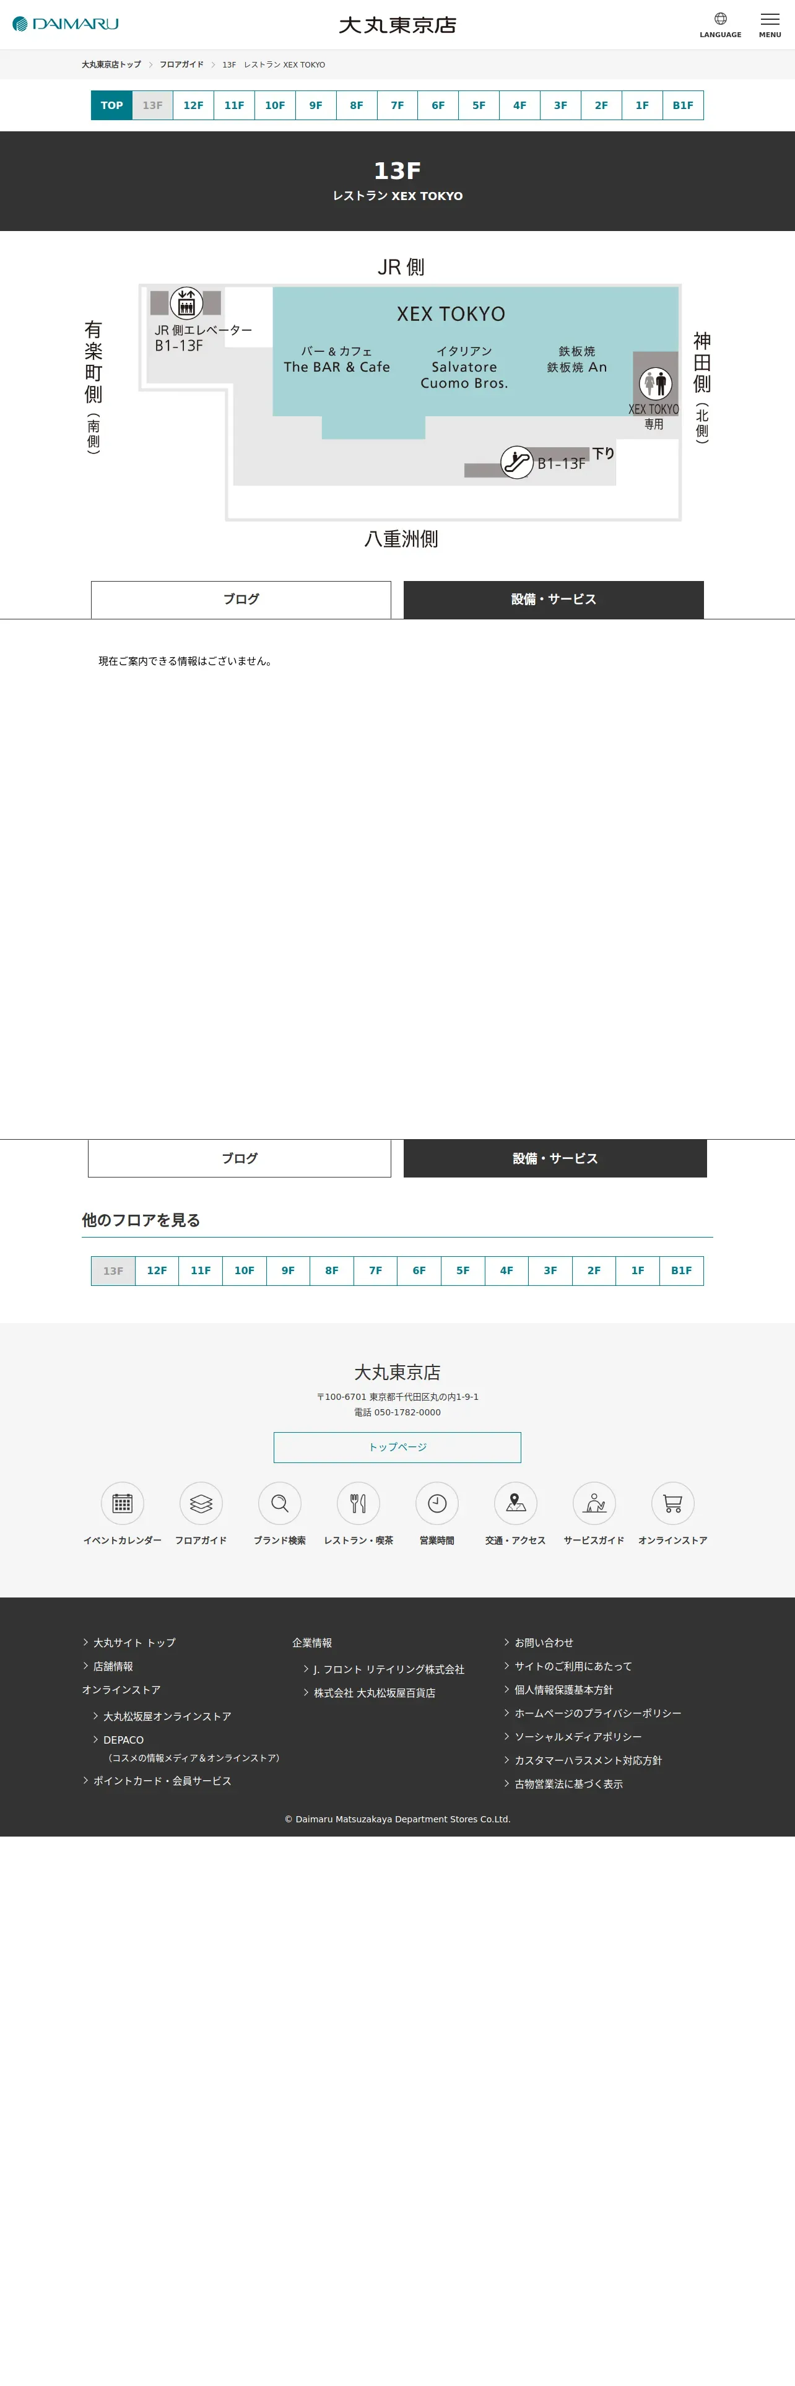The width and height of the screenshot is (795, 2386).
Task: Open ポイントカード・会員サービス footer link
Action: coord(162,1780)
